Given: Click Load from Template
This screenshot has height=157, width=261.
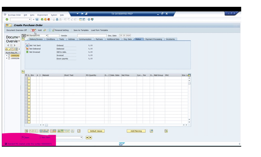Looking at the screenshot, I should pos(99,30).
